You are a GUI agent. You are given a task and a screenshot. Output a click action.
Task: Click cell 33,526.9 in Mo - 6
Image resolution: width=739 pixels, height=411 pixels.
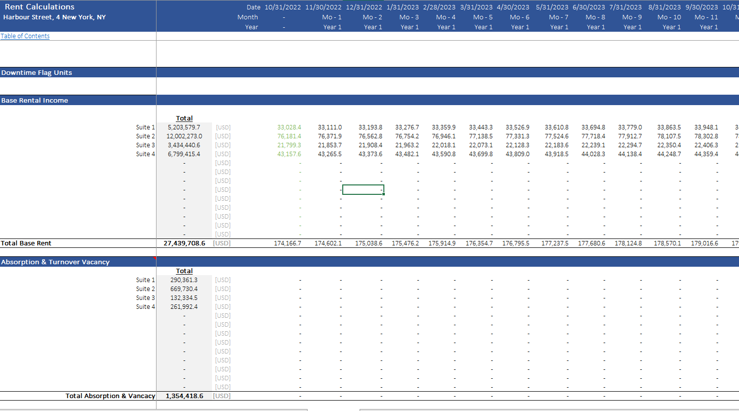pos(518,127)
